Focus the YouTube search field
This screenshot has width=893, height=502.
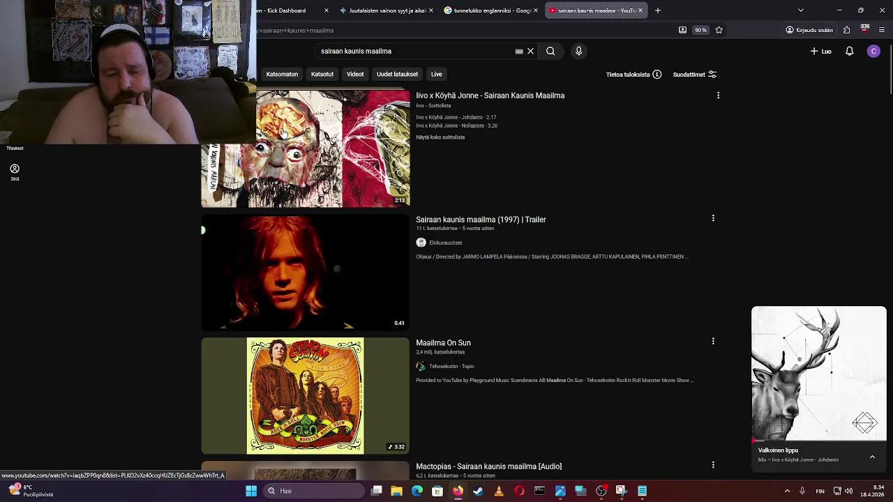tap(415, 51)
